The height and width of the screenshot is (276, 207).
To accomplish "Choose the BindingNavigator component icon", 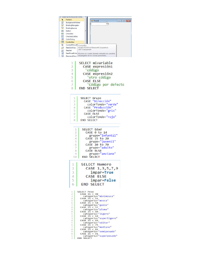I will click(x=62, y=25).
